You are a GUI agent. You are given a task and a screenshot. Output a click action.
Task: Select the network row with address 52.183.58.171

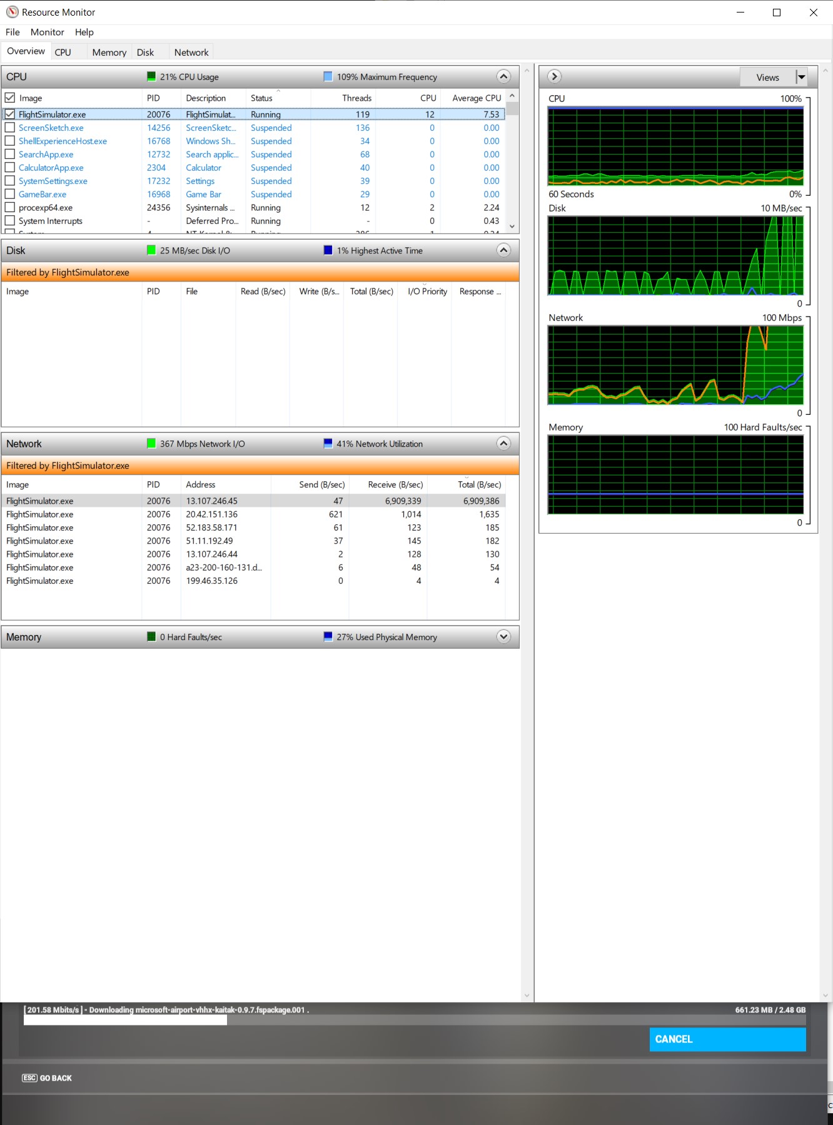pos(253,527)
